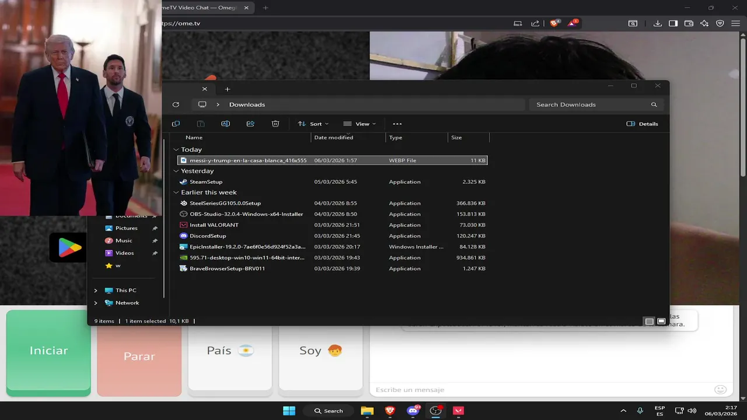Open the Brave hamburger main menu

(x=735, y=23)
